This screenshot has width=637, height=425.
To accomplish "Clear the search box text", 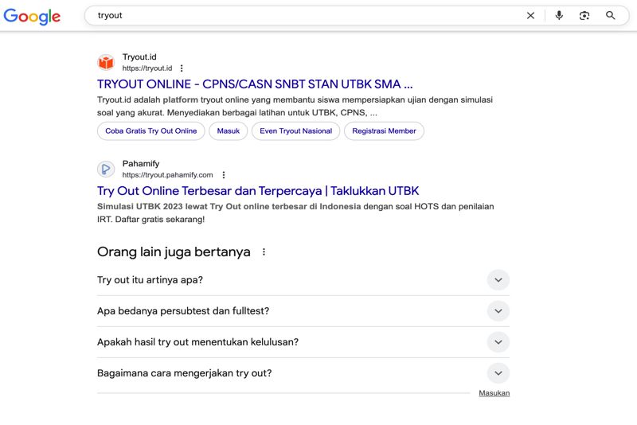I will point(530,16).
